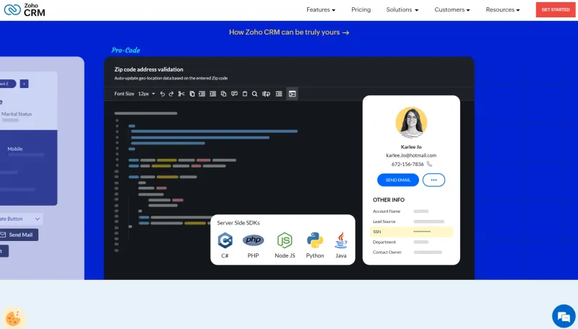The image size is (578, 329).
Task: Click the phone number 672-156-7836
Action: click(x=407, y=164)
